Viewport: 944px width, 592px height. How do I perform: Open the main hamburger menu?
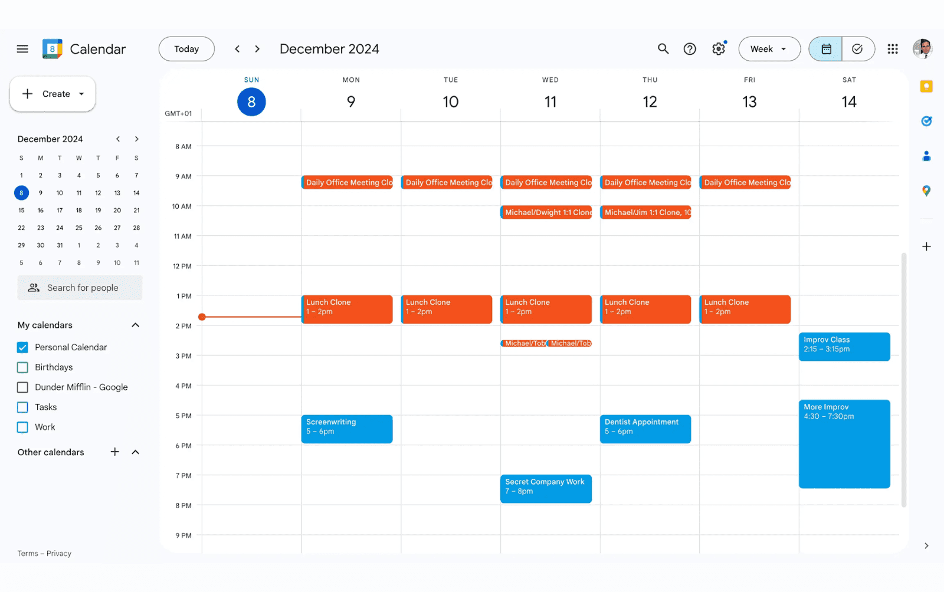22,49
